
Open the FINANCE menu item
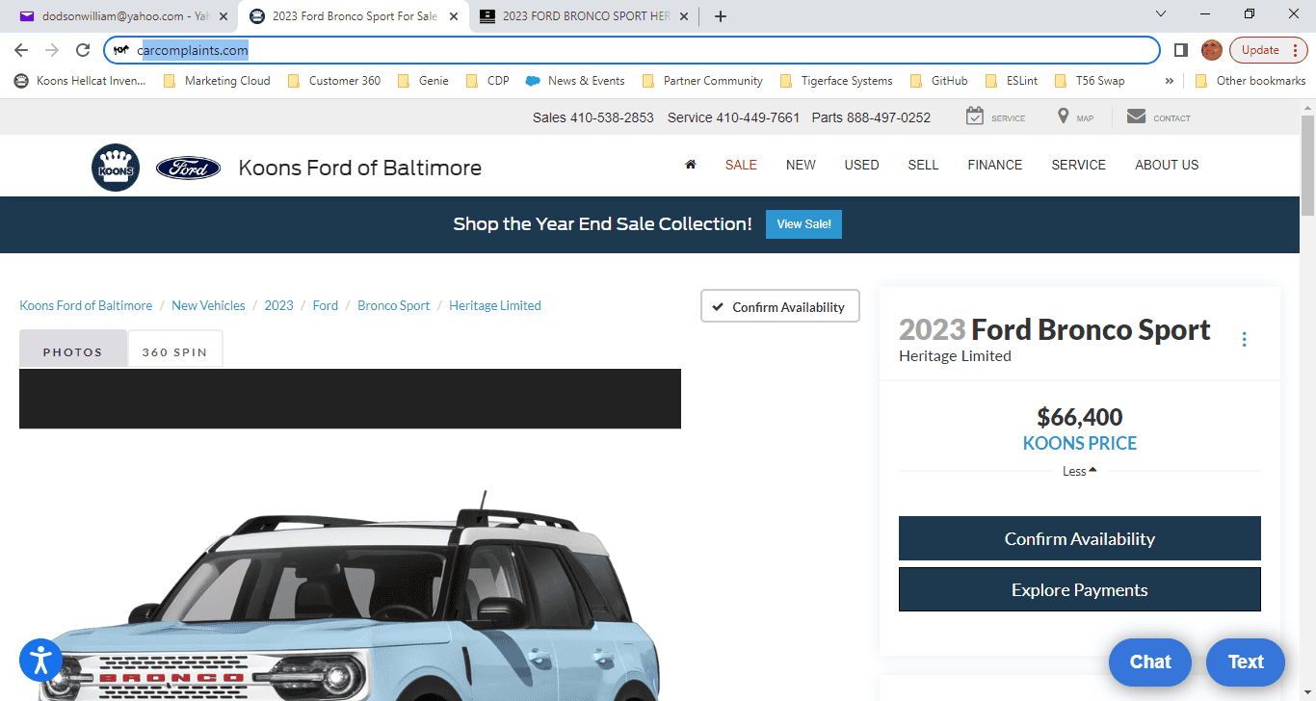994,165
